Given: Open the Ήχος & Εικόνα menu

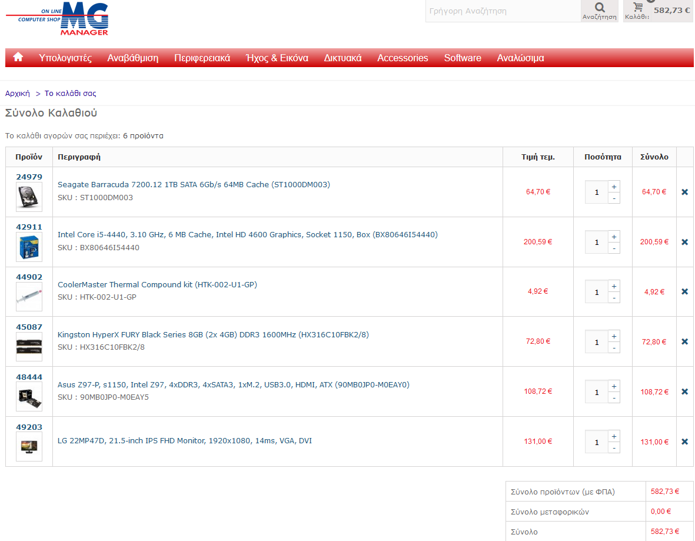Looking at the screenshot, I should [x=277, y=58].
